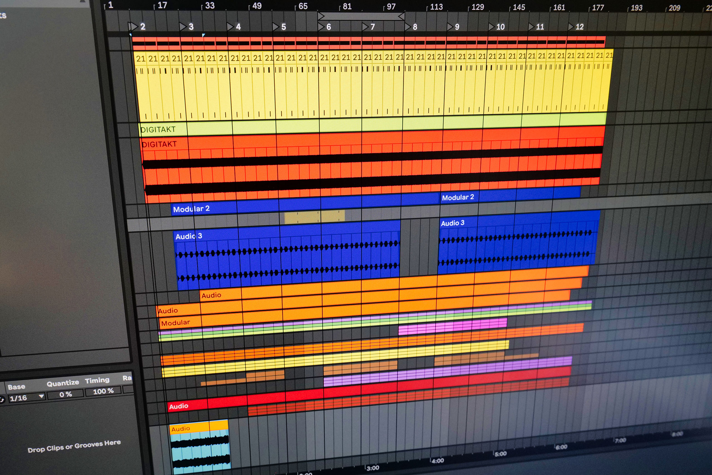Select the red Audio clip

(369, 389)
